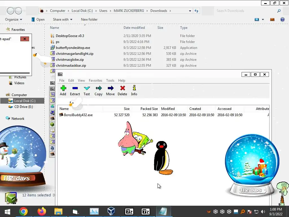This screenshot has height=217, width=289.
Task: Open the 7-Zip Tools menu
Action: coord(110,81)
